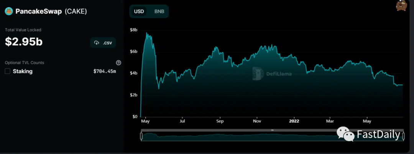
Task: Click the Jul x-axis label
Action: point(182,122)
